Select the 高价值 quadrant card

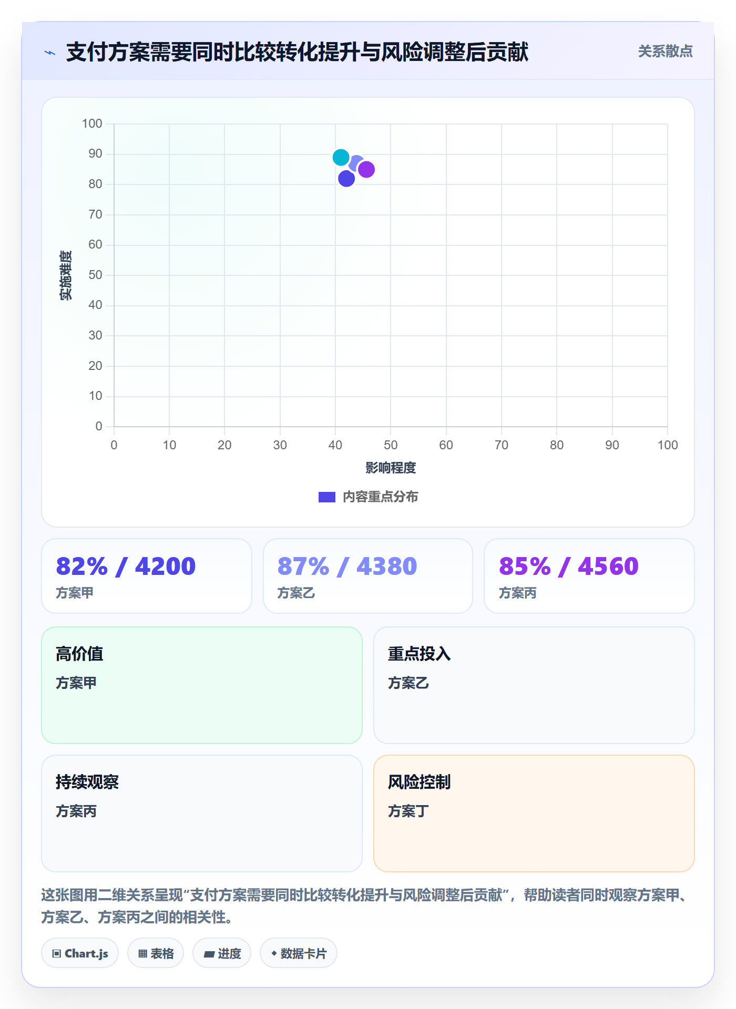[x=202, y=685]
